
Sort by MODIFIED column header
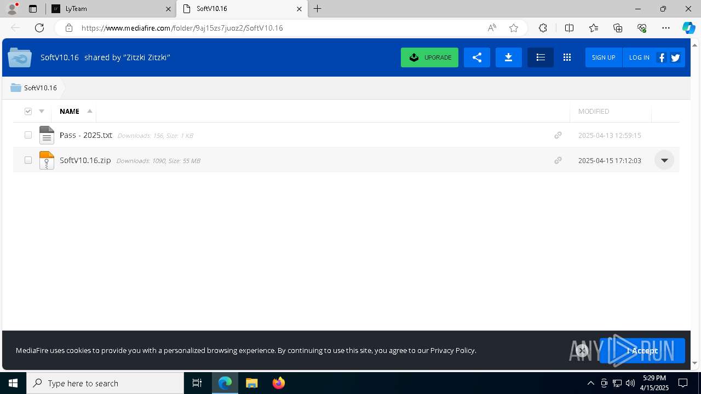click(594, 111)
